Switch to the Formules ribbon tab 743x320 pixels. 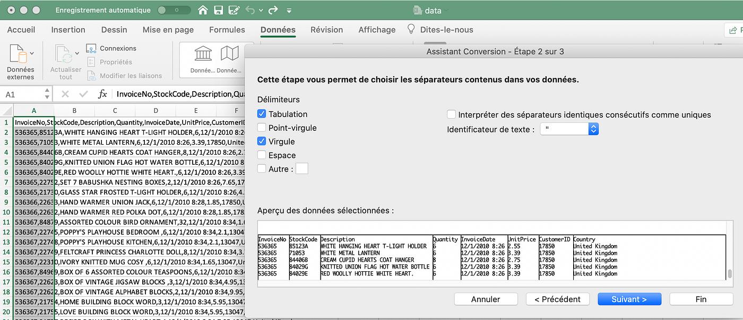pos(227,30)
